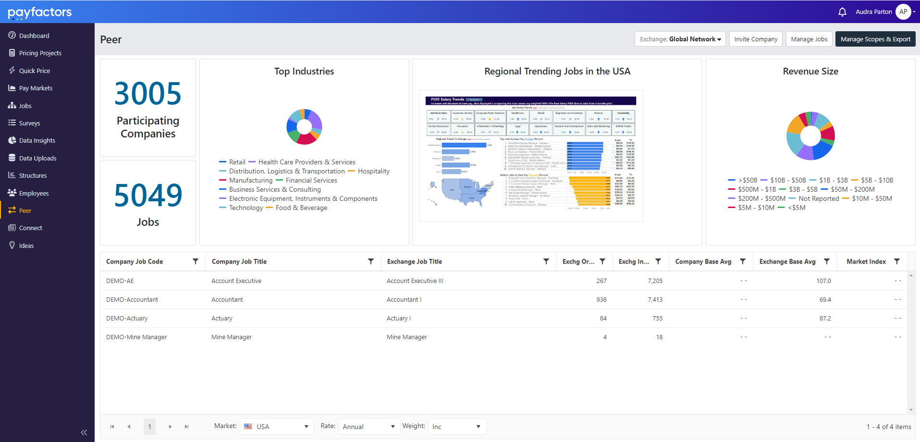920x442 pixels.
Task: Click the notifications bell icon
Action: pos(842,12)
